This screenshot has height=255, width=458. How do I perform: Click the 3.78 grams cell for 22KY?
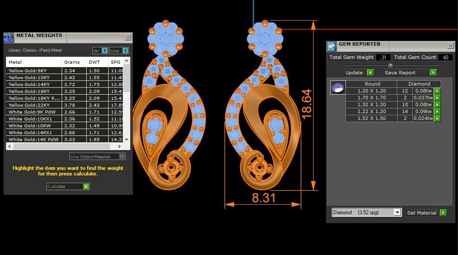74,105
